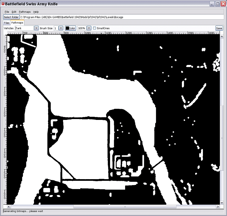Screen dimensions: 227x216
Task: Select the Pathmaps tab
Action: pyautogui.click(x=17, y=23)
